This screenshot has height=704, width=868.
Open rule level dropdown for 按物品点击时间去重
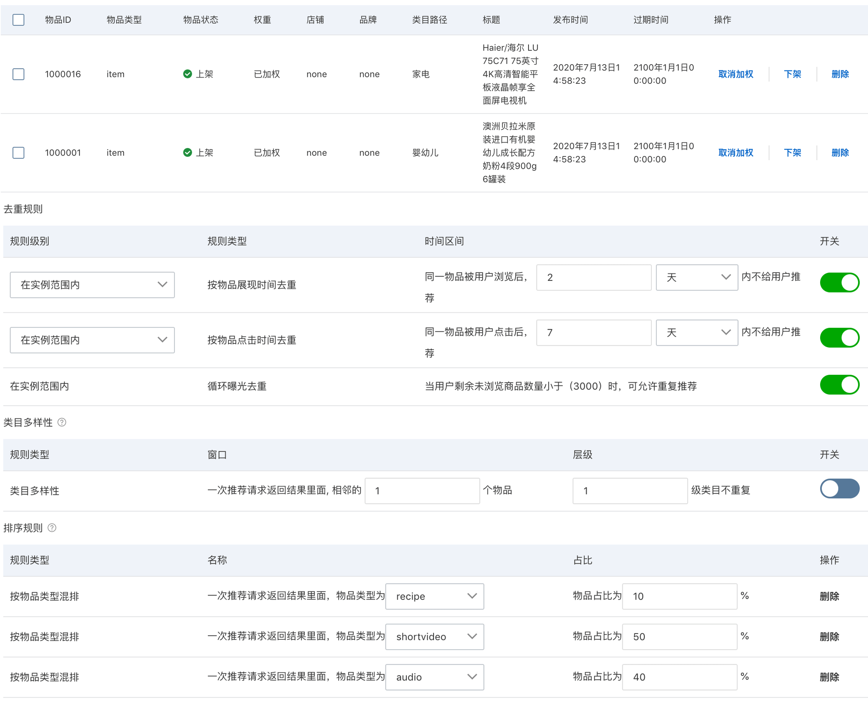[92, 340]
